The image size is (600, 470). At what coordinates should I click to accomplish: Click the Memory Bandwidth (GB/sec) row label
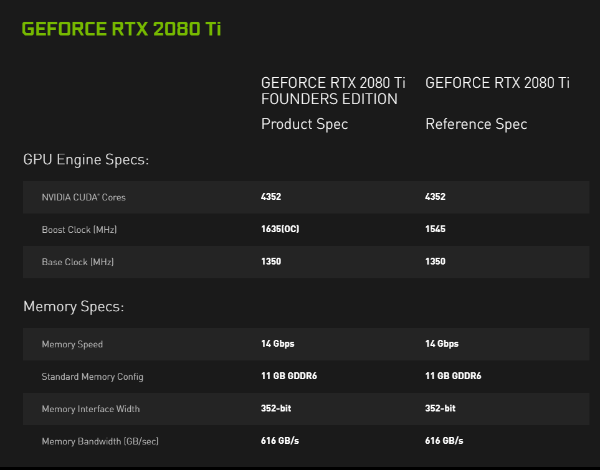[100, 441]
